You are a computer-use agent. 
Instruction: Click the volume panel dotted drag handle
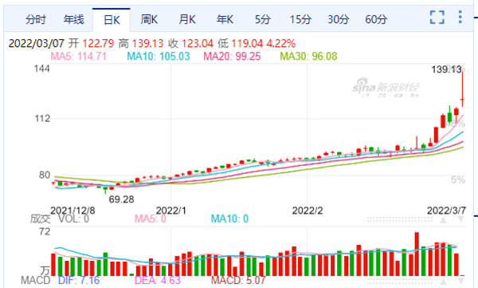click(x=400, y=219)
